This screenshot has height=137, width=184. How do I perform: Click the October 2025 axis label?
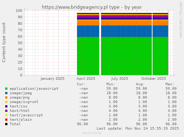pyautogui.click(x=154, y=79)
